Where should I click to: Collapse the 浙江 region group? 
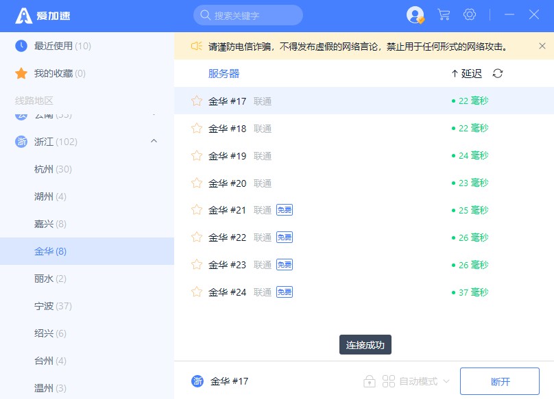coord(154,142)
